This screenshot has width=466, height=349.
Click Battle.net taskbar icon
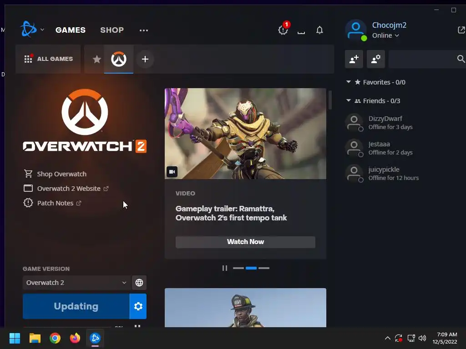click(x=95, y=338)
